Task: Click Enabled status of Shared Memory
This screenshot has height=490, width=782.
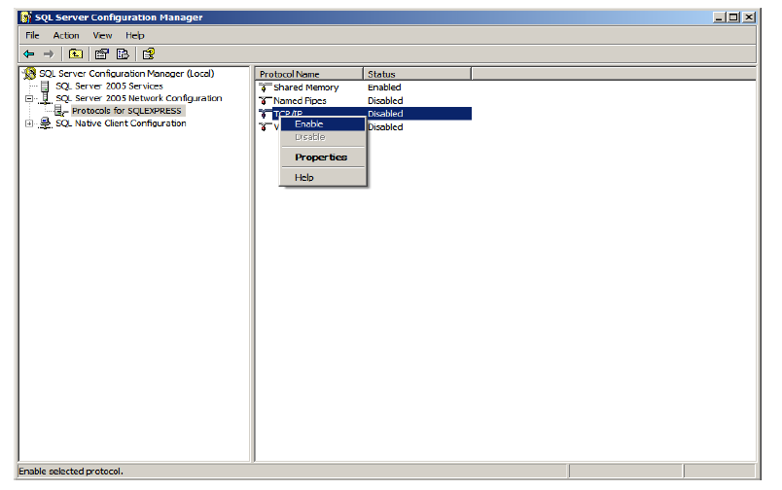Action: 384,87
